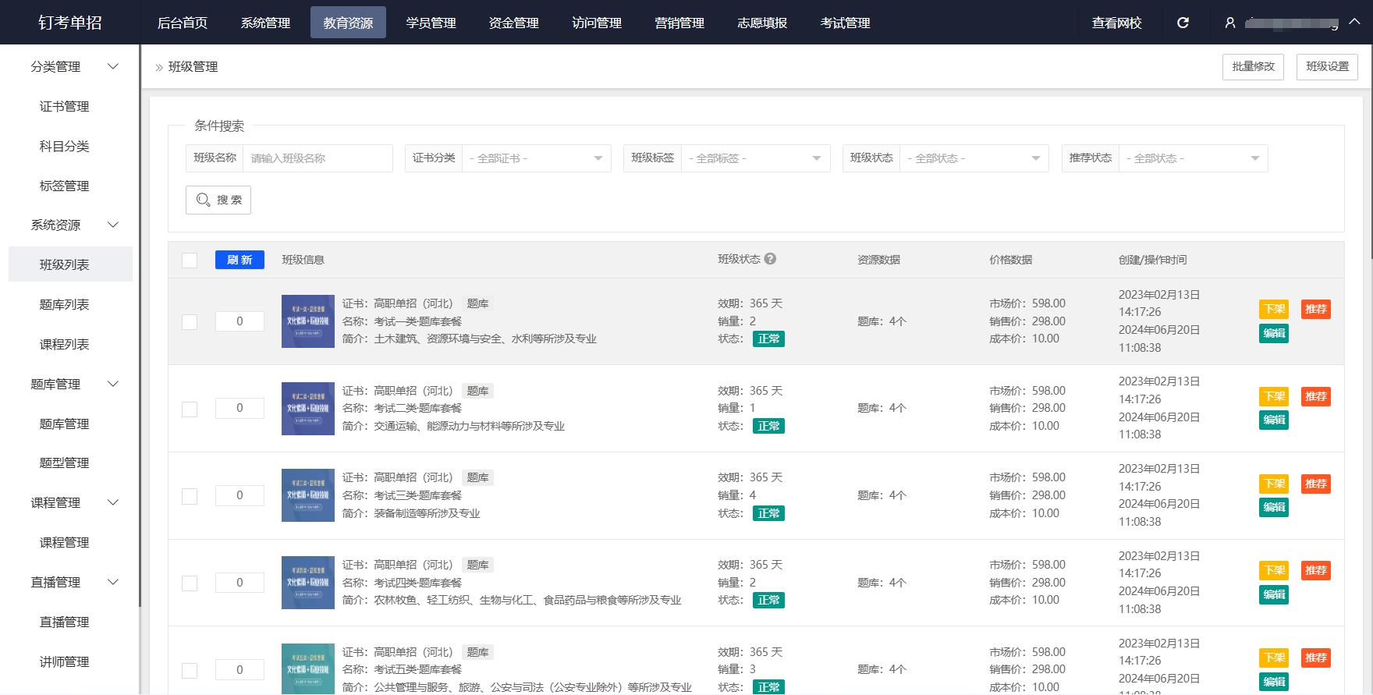Open 课程列表 in sidebar
The height and width of the screenshot is (695, 1373).
tap(64, 345)
